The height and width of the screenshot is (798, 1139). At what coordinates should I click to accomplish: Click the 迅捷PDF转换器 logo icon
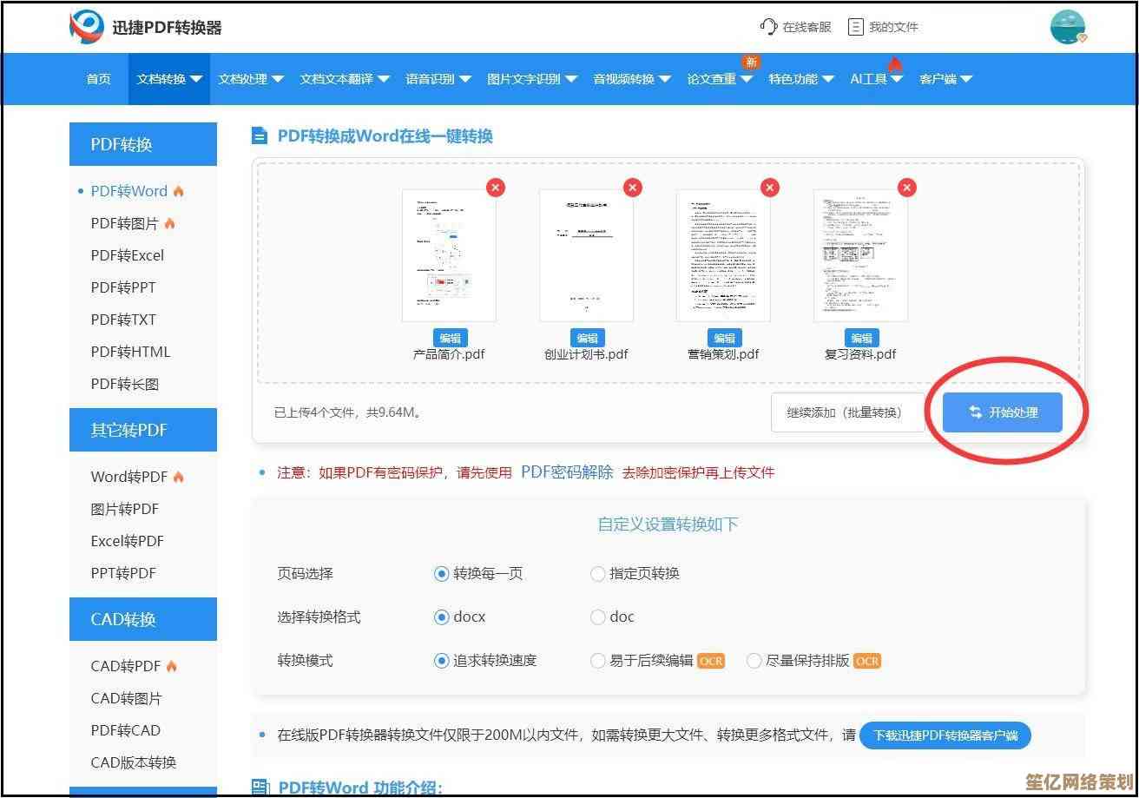point(87,28)
